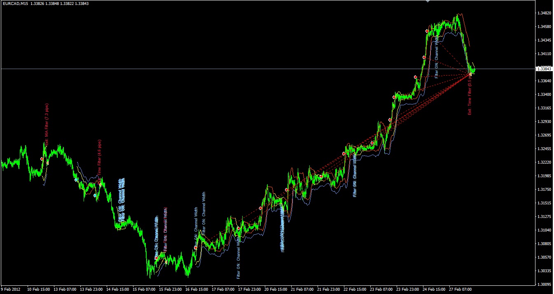Click the 1.30805 price scale label

tap(545, 244)
